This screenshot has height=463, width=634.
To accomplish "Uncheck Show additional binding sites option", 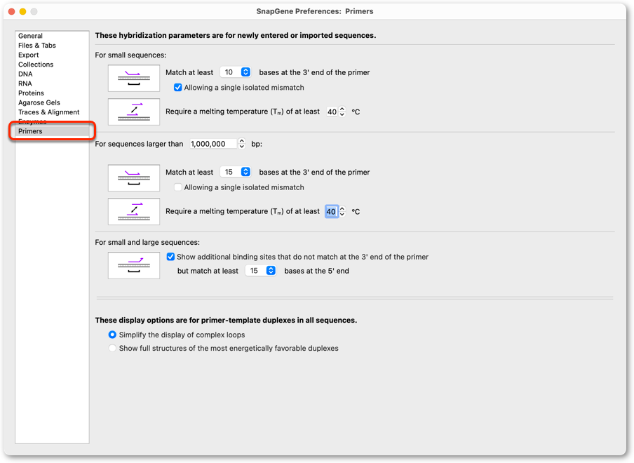I will point(170,257).
